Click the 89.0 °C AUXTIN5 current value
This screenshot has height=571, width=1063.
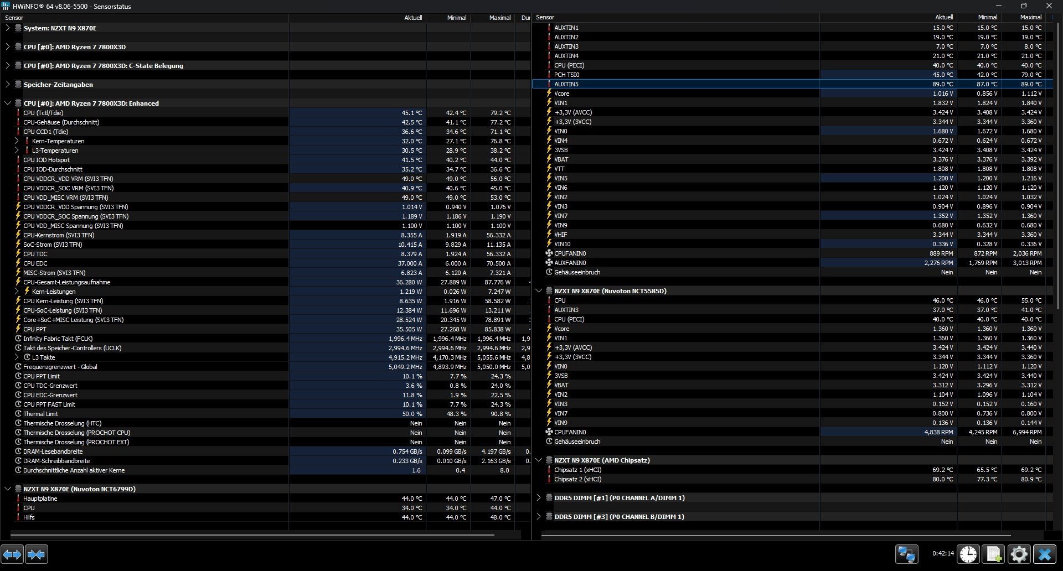(942, 84)
